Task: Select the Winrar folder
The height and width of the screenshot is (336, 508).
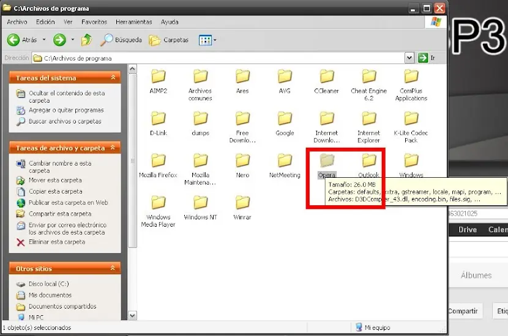Action: click(x=242, y=208)
